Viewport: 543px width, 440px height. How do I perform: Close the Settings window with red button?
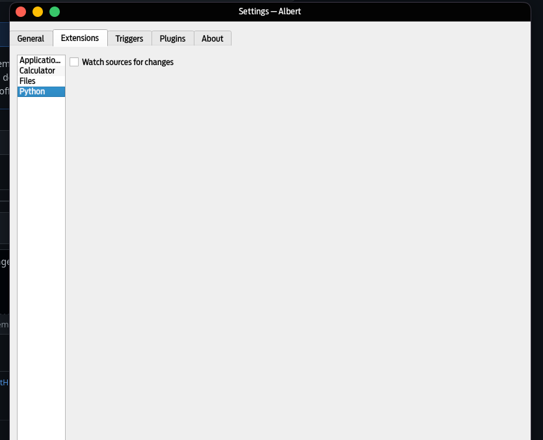pyautogui.click(x=20, y=11)
